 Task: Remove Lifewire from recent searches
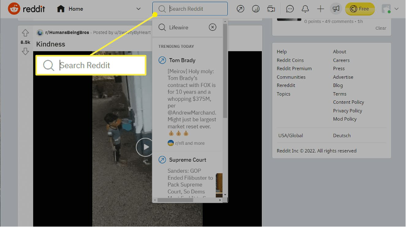tap(212, 28)
